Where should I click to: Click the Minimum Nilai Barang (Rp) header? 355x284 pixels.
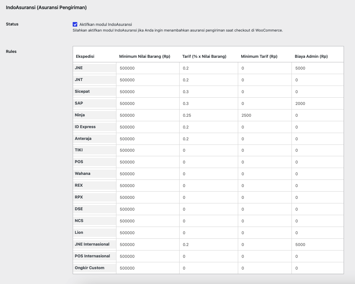145,56
